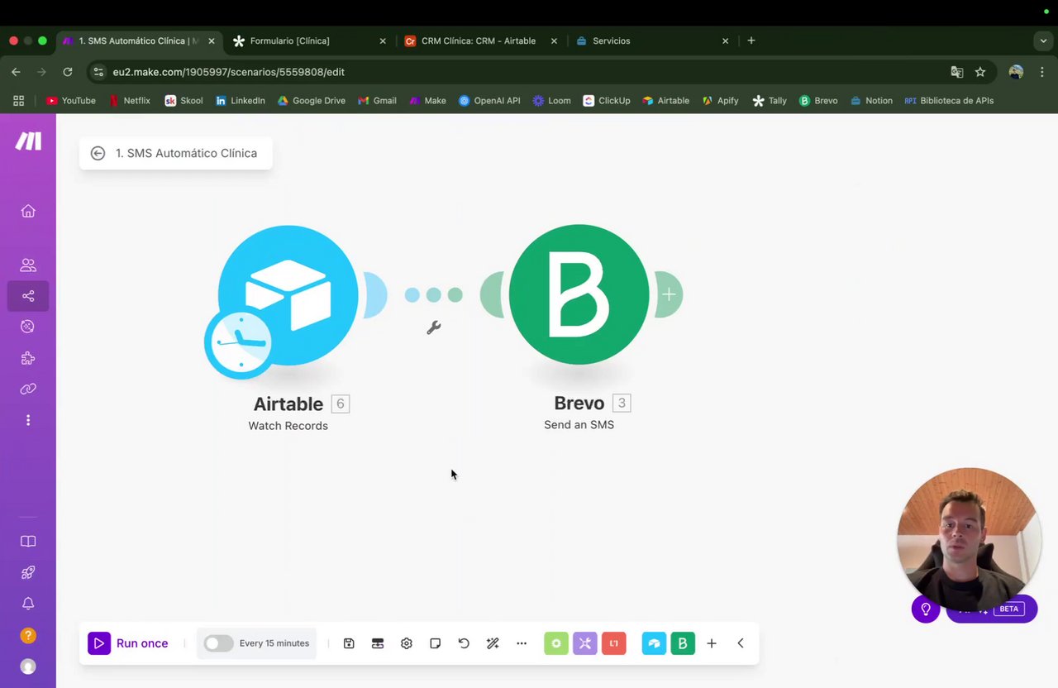Open Scenario settings gear icon
Screen dimensions: 1058x688
(x=407, y=643)
